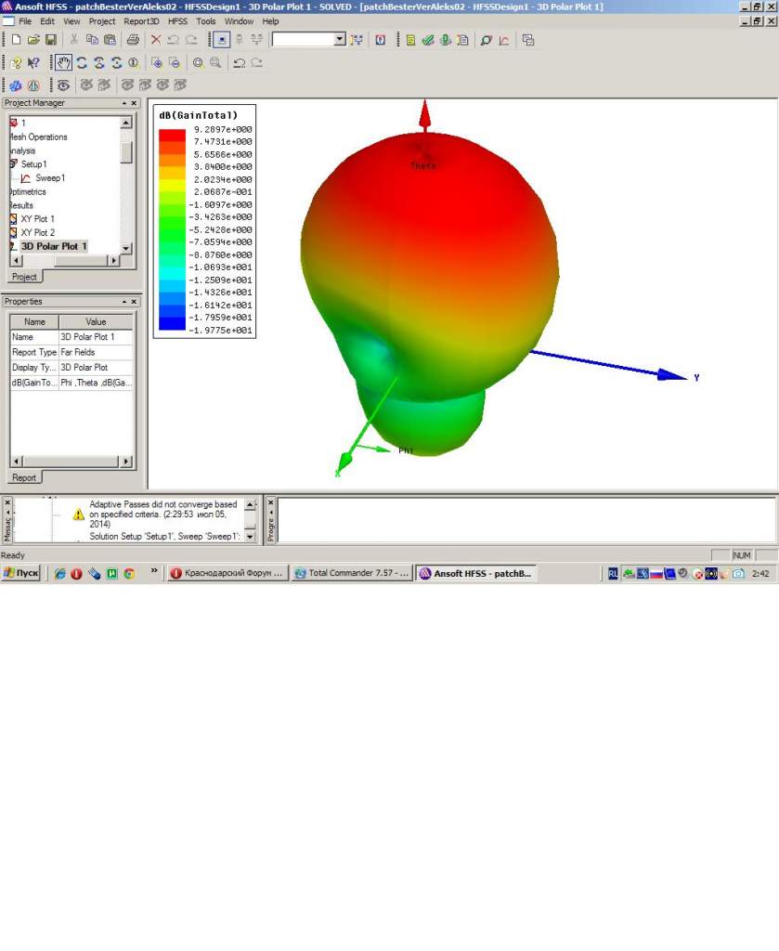The image size is (779, 951).
Task: Switch to the Report tab
Action: pos(24,477)
